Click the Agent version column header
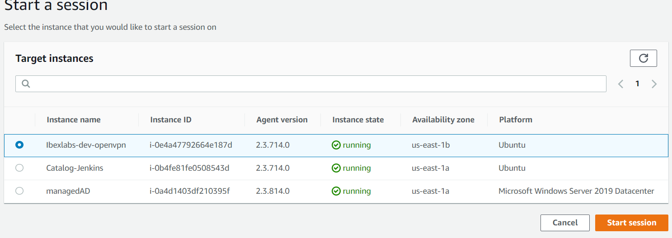This screenshot has height=238, width=672. click(282, 120)
